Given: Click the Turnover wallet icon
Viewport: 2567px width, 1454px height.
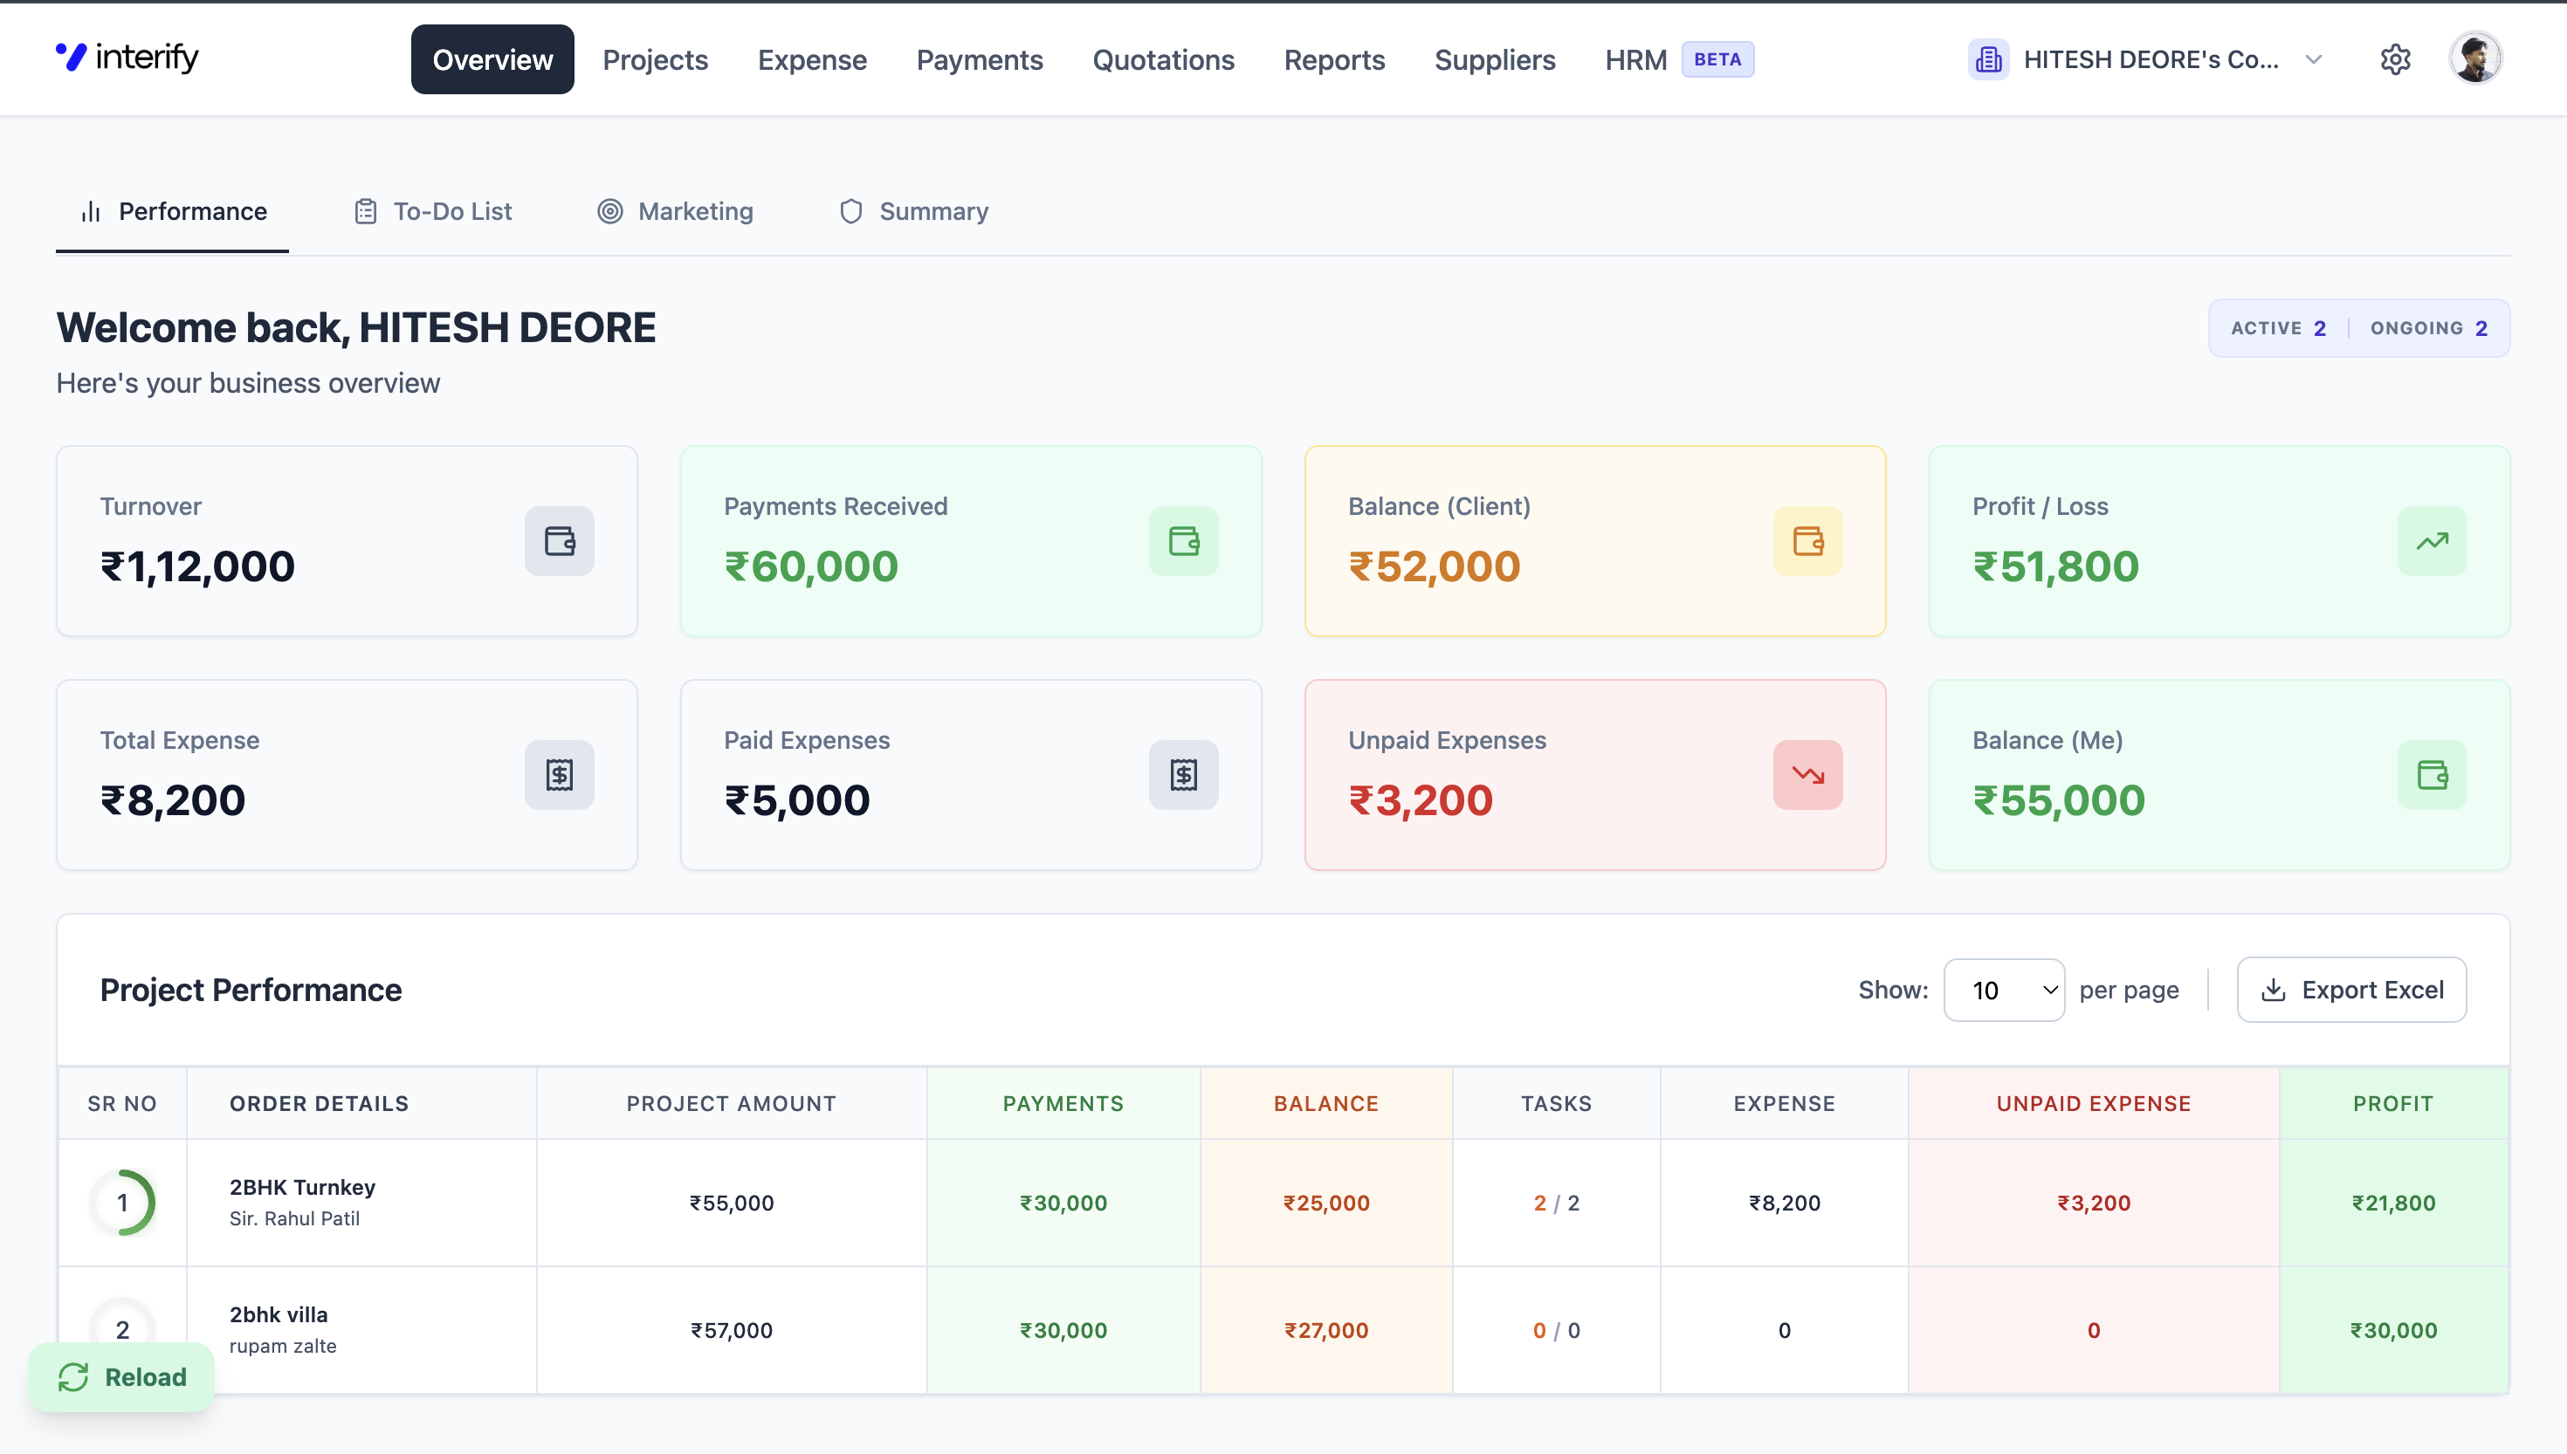Looking at the screenshot, I should 560,541.
